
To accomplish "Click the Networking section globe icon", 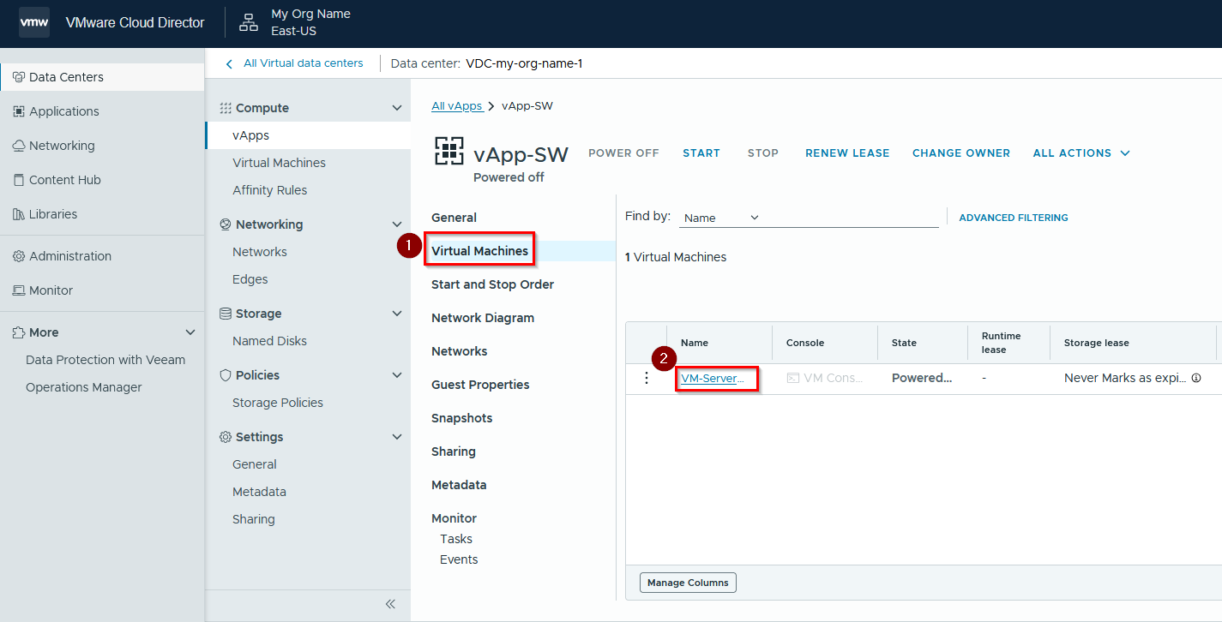I will click(x=226, y=224).
